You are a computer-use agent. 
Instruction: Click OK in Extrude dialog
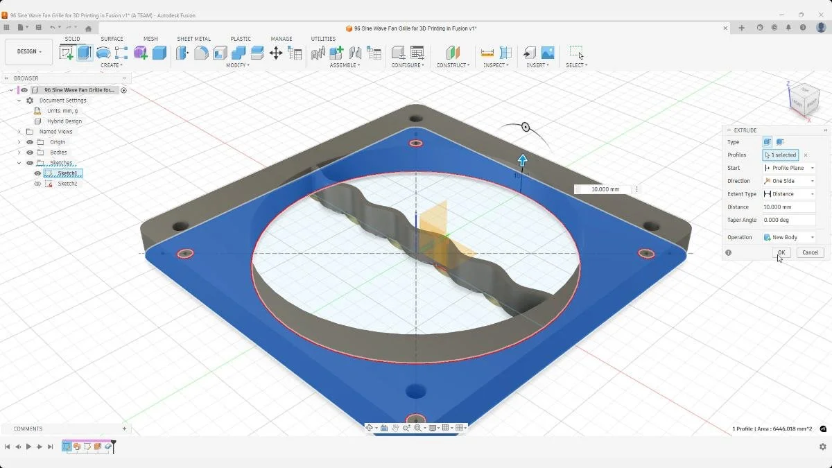click(781, 252)
